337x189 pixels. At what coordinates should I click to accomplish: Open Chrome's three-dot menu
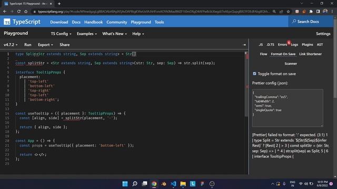[332, 12]
